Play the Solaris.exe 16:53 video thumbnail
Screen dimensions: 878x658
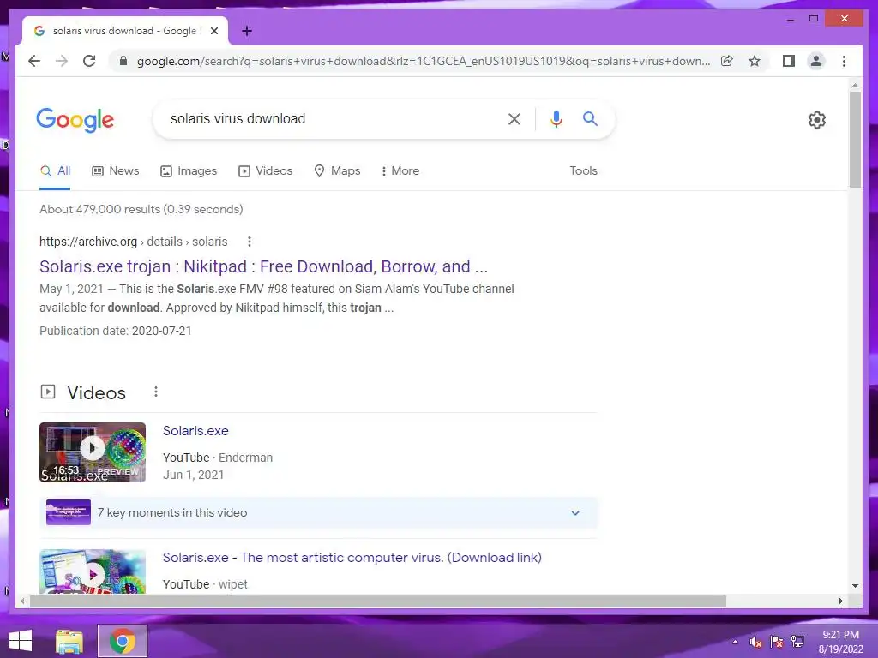(93, 452)
